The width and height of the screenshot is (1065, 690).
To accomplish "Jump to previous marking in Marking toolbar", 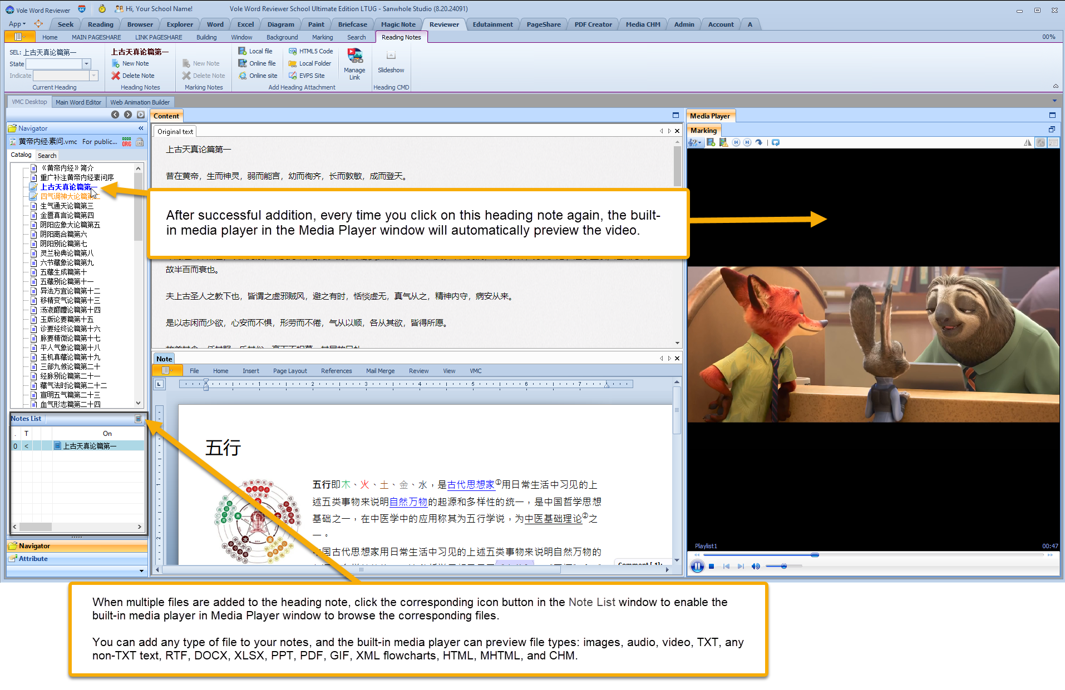I will [x=736, y=143].
